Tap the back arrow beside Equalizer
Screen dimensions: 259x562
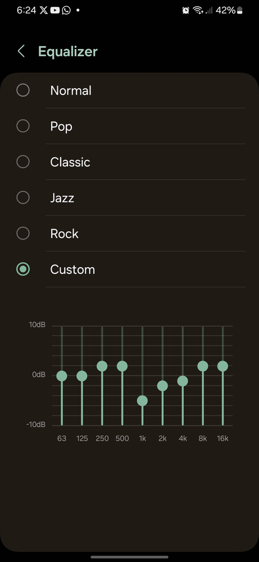tap(21, 51)
